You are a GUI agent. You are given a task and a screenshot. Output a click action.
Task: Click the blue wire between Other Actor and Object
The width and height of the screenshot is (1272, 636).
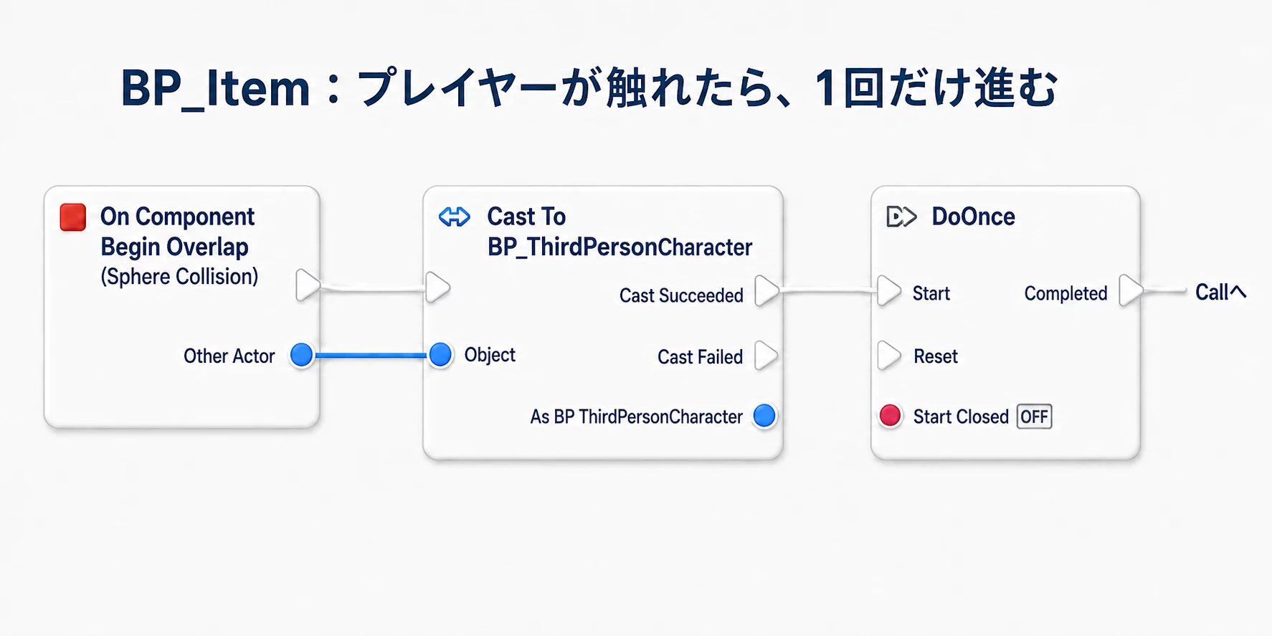pyautogui.click(x=371, y=355)
